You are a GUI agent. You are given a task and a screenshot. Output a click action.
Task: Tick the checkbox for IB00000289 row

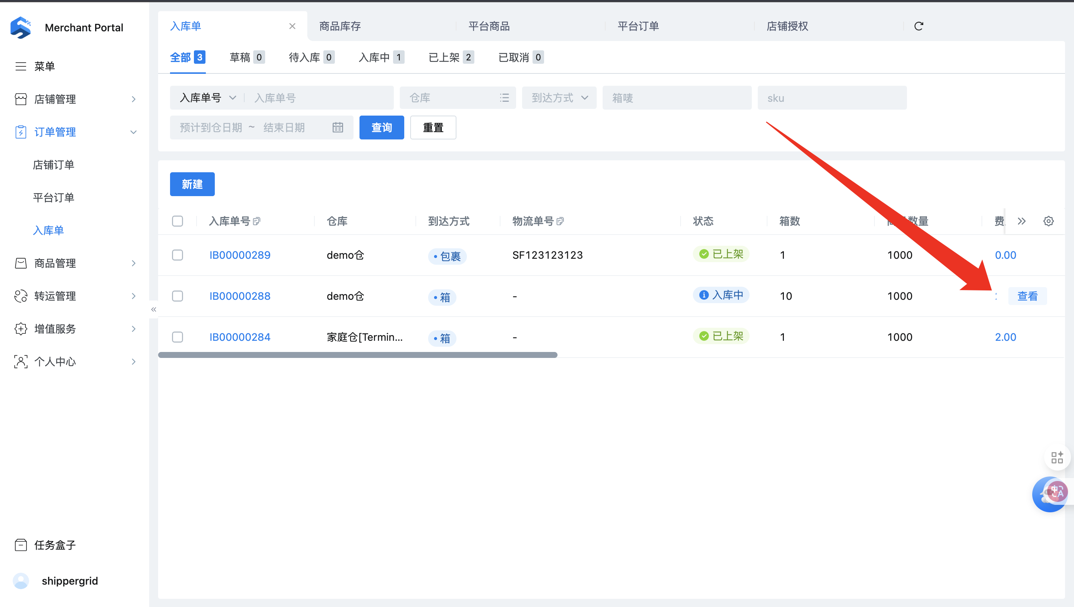pos(178,255)
